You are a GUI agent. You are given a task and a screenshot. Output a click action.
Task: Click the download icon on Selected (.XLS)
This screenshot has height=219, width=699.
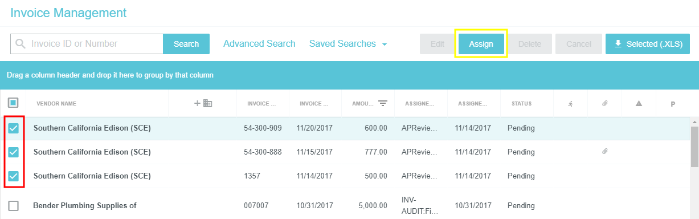[x=618, y=44]
